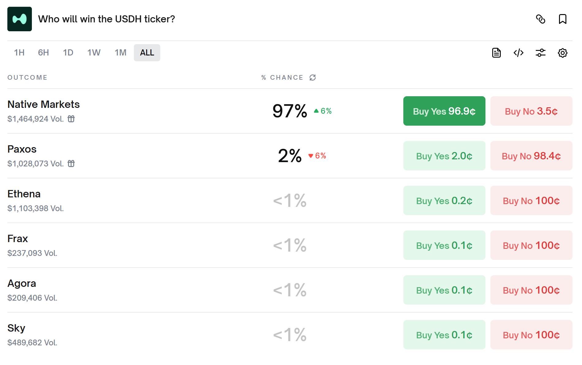The width and height of the screenshot is (582, 365).
Task: Select the 1W timeframe
Action: (93, 52)
